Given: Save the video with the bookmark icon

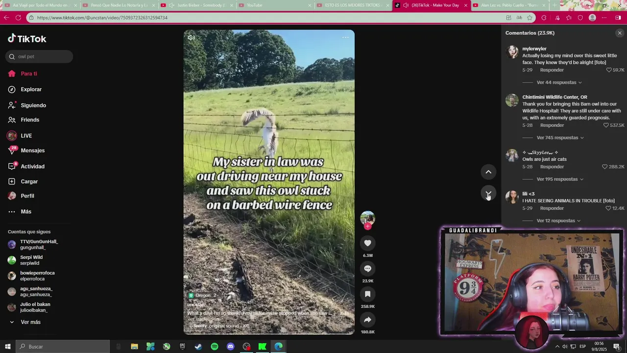Looking at the screenshot, I should pyautogui.click(x=367, y=294).
